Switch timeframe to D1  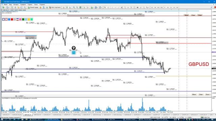point(171,7)
